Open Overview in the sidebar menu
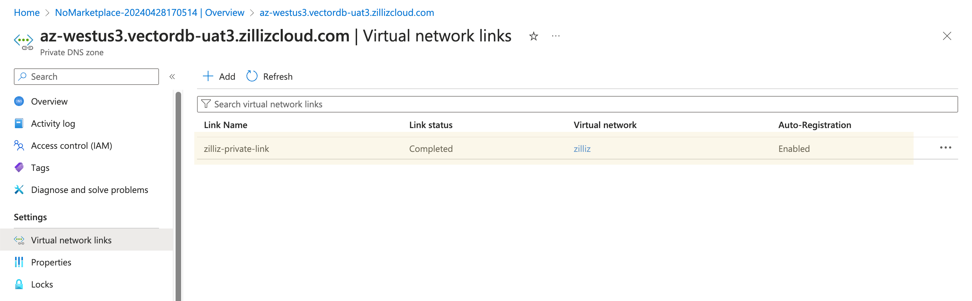Image resolution: width=972 pixels, height=301 pixels. point(49,101)
